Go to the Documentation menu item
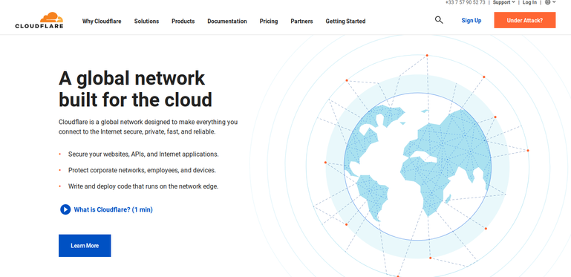571x277 pixels. [227, 21]
